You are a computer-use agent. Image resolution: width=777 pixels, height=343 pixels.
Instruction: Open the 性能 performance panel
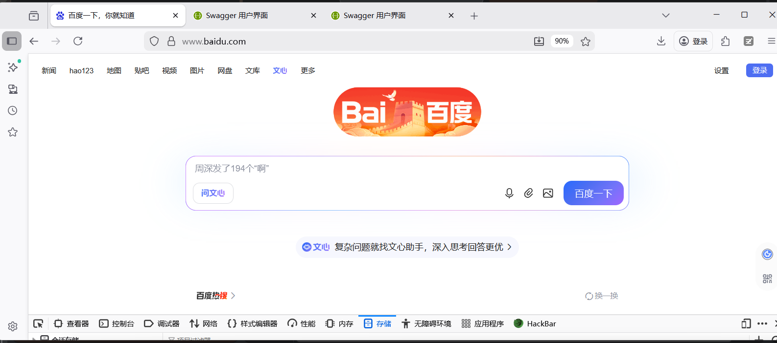pos(301,323)
